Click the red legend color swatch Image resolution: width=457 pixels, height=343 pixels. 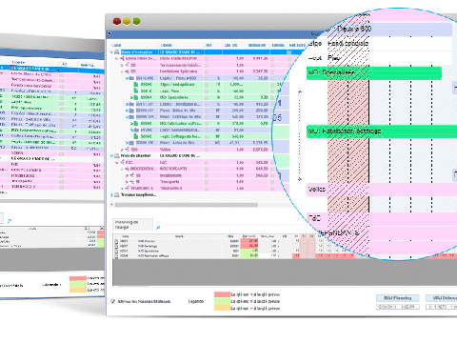click(x=222, y=294)
